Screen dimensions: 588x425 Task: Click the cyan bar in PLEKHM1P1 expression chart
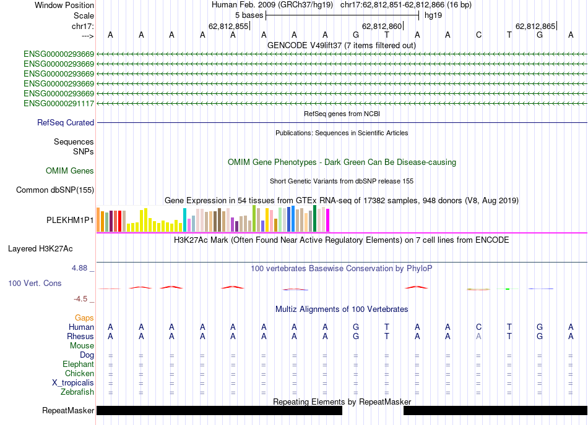(184, 220)
